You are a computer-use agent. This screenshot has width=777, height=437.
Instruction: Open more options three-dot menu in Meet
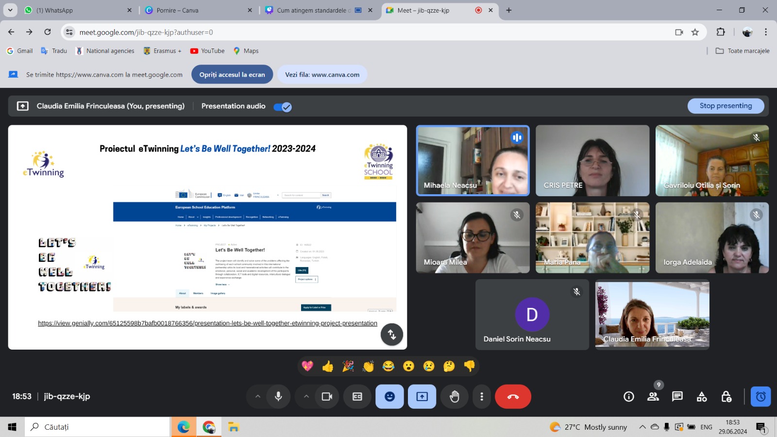tap(482, 397)
